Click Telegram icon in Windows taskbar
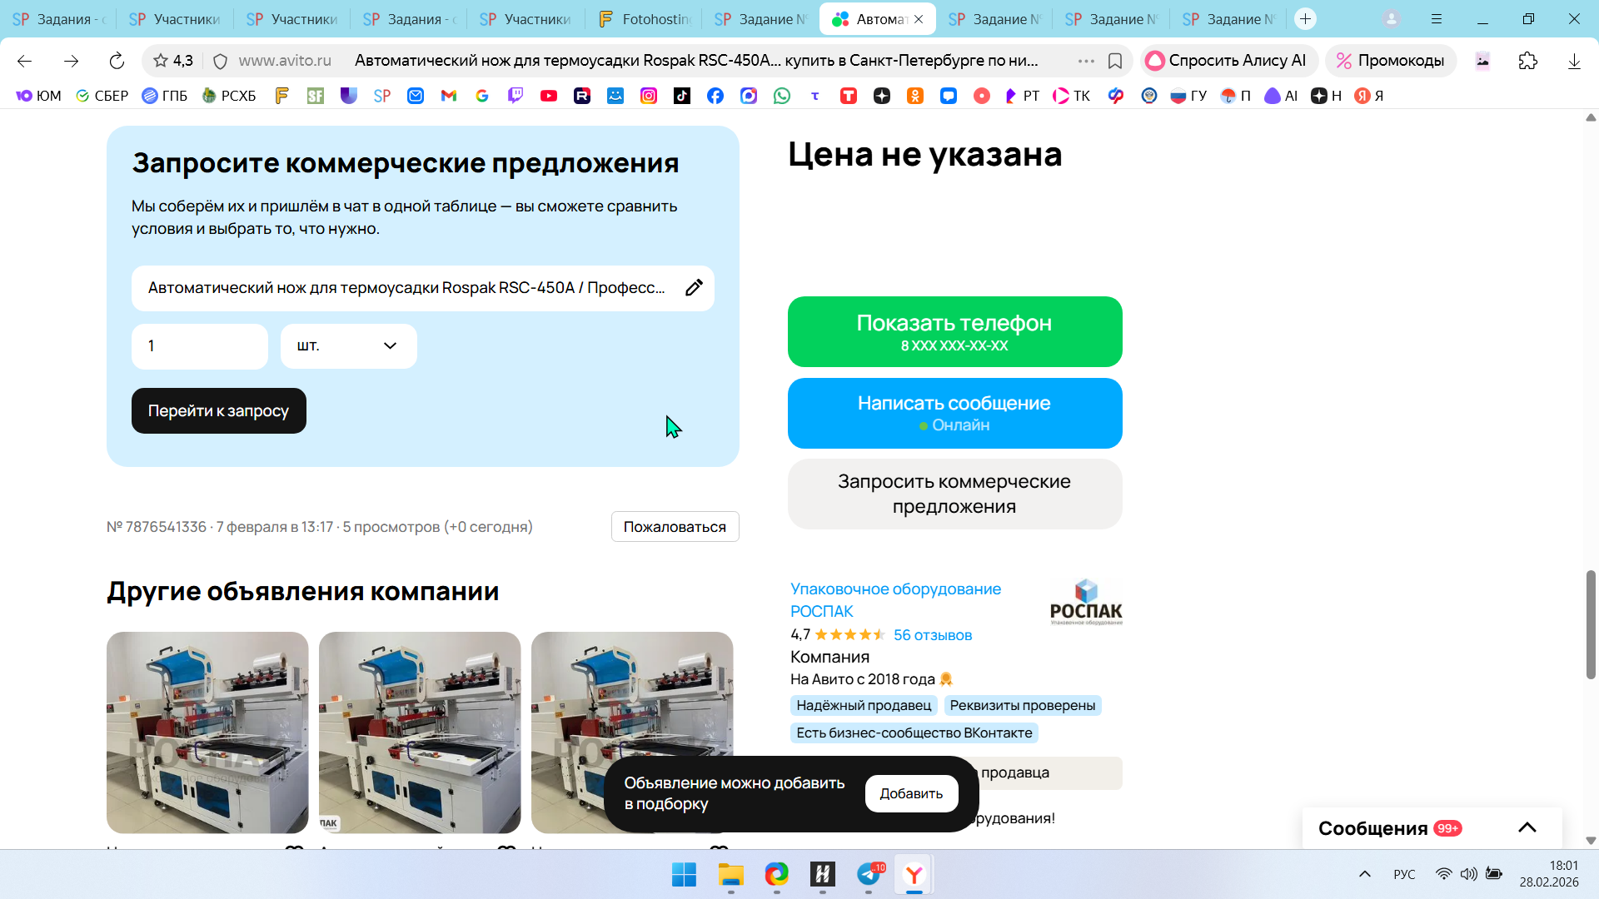This screenshot has height=899, width=1599. tap(869, 874)
